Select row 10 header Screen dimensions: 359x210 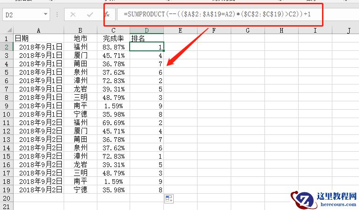point(7,114)
